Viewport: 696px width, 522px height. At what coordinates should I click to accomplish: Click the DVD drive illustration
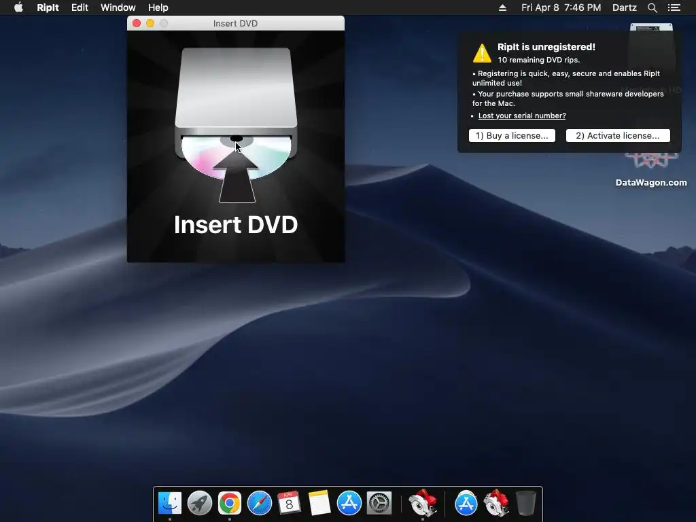(236, 124)
